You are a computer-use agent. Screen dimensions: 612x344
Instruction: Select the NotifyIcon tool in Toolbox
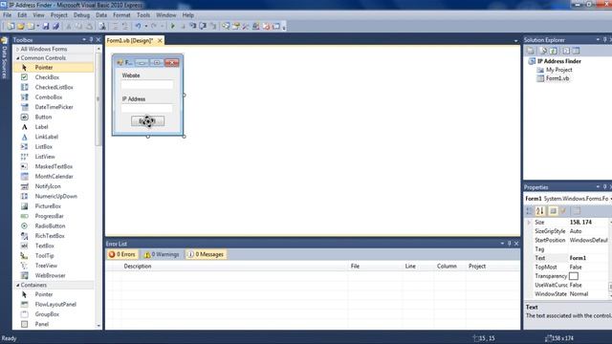pyautogui.click(x=48, y=186)
